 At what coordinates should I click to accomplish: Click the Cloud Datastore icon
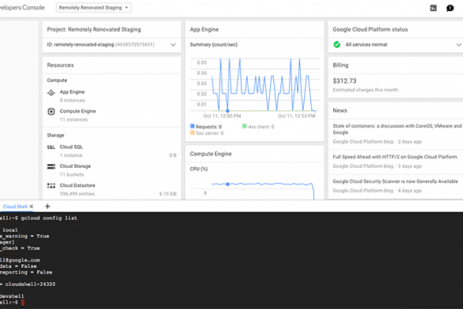point(51,185)
